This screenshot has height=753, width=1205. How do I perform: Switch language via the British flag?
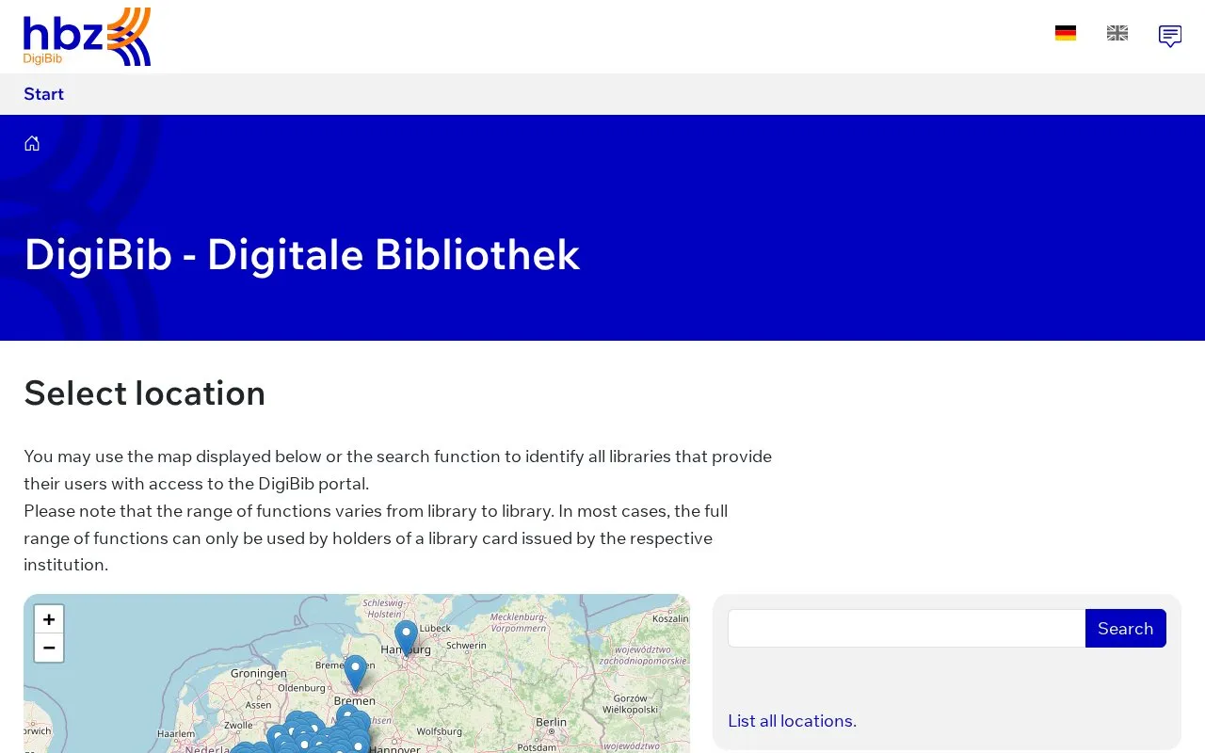[1117, 33]
